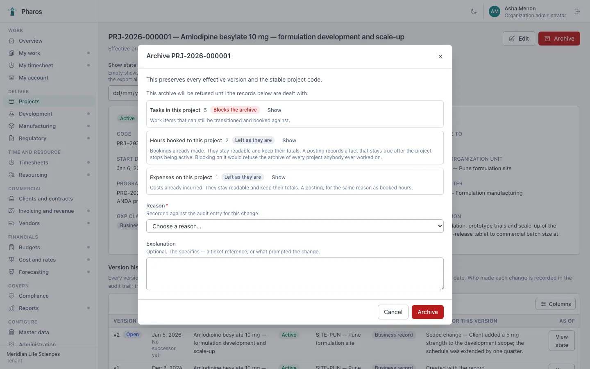
Task: Click the Development flask icon
Action: (11, 114)
